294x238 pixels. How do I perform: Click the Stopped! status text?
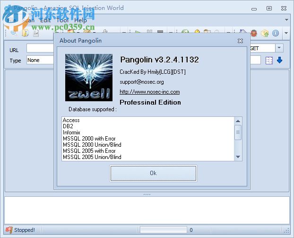(25, 230)
